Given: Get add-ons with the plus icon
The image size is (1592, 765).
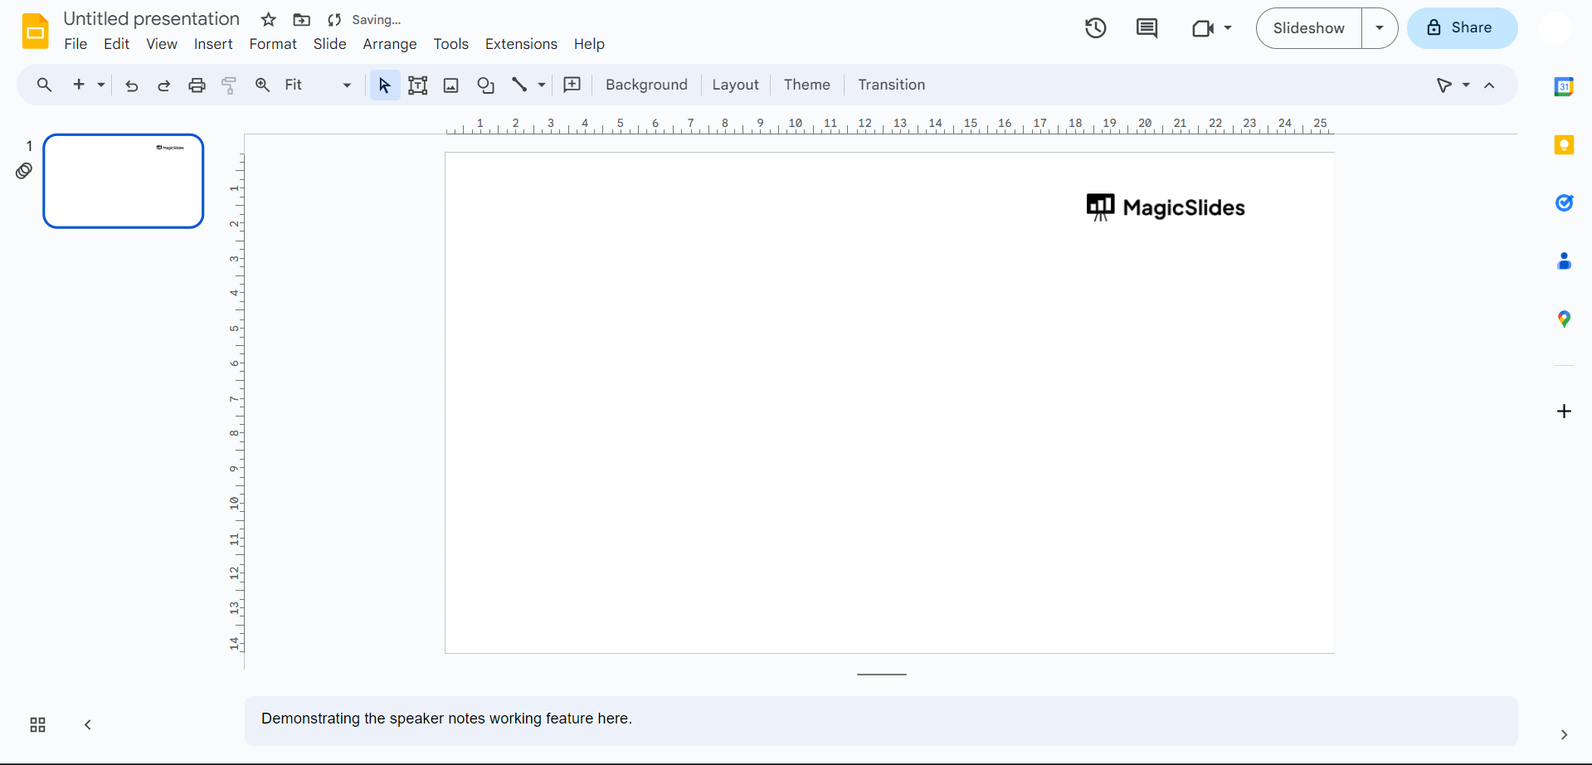Looking at the screenshot, I should pyautogui.click(x=1564, y=412).
